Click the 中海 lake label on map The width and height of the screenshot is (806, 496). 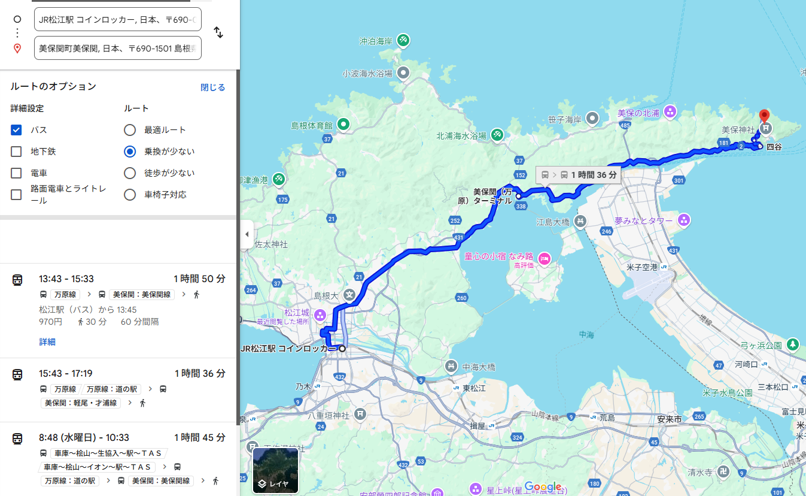click(586, 335)
